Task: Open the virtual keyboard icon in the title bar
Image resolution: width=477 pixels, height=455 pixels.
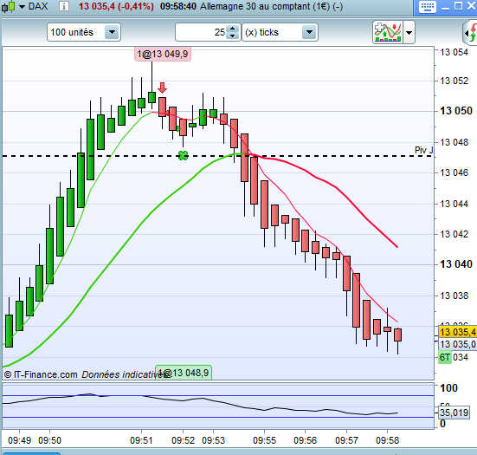Action: coord(428,6)
